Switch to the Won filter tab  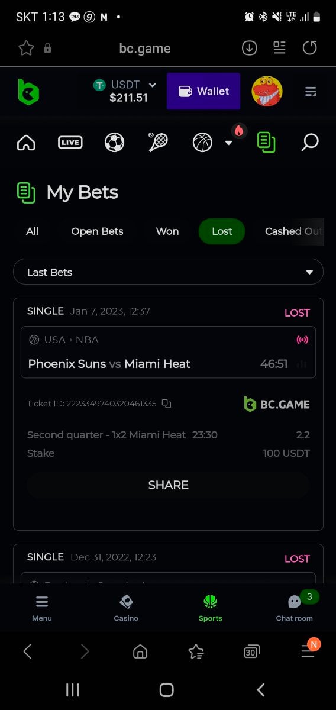167,231
